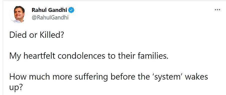Click the word 'condolences' in the tweet
The image size is (226, 95).
coord(81,56)
